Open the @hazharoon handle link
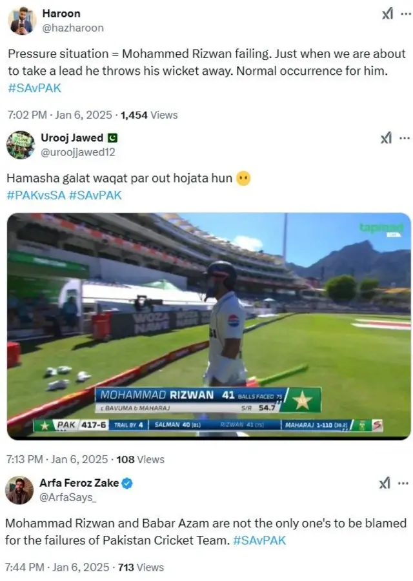413x581 pixels. pyautogui.click(x=72, y=28)
